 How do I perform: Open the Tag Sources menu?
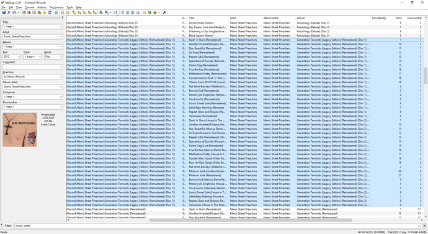[56, 7]
